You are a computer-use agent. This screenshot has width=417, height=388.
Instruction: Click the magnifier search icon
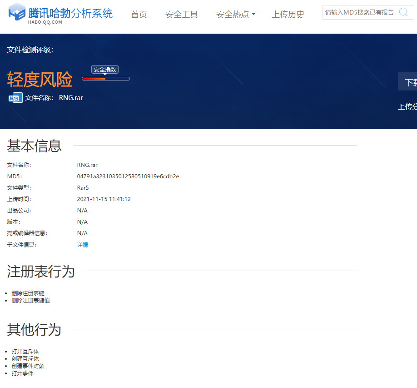pos(403,12)
